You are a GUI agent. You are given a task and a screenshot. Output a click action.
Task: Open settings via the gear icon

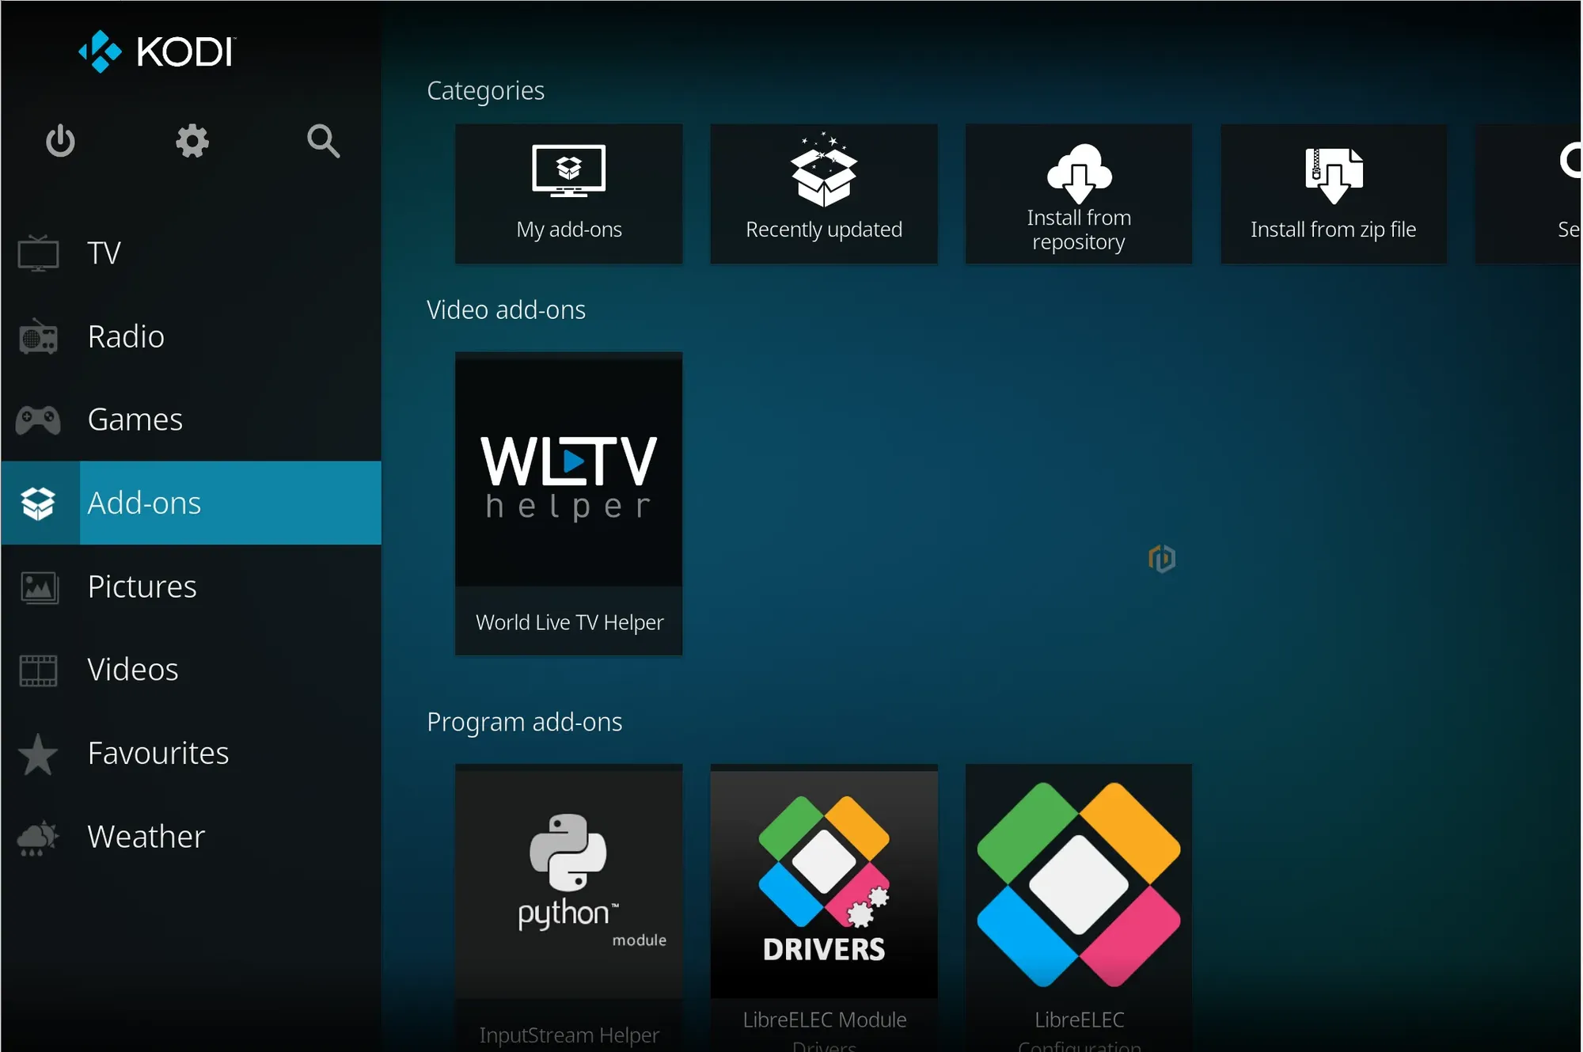[192, 142]
